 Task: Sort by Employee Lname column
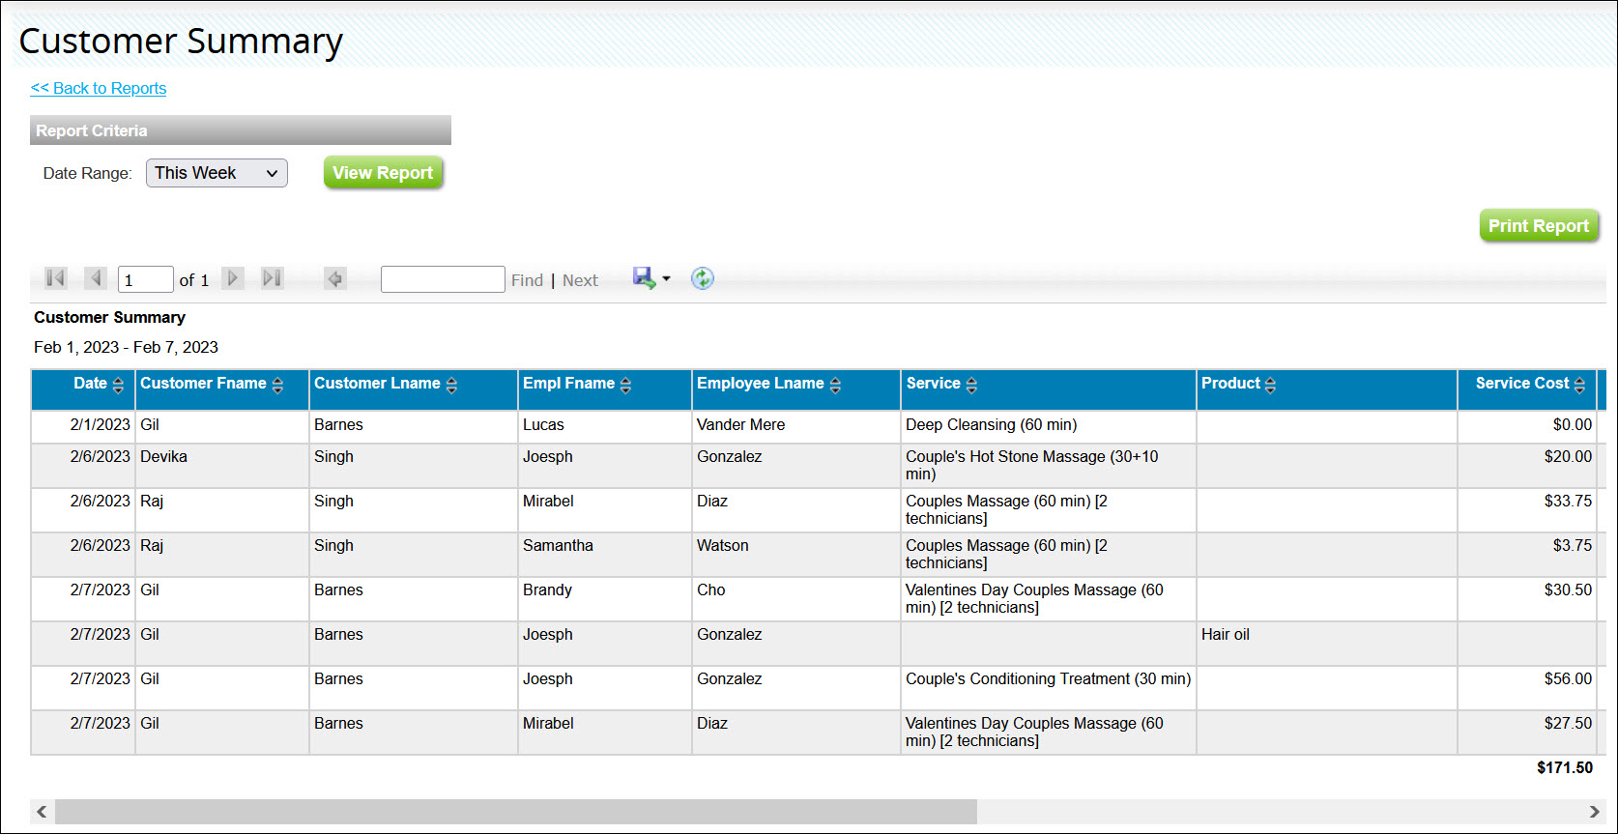pos(835,386)
